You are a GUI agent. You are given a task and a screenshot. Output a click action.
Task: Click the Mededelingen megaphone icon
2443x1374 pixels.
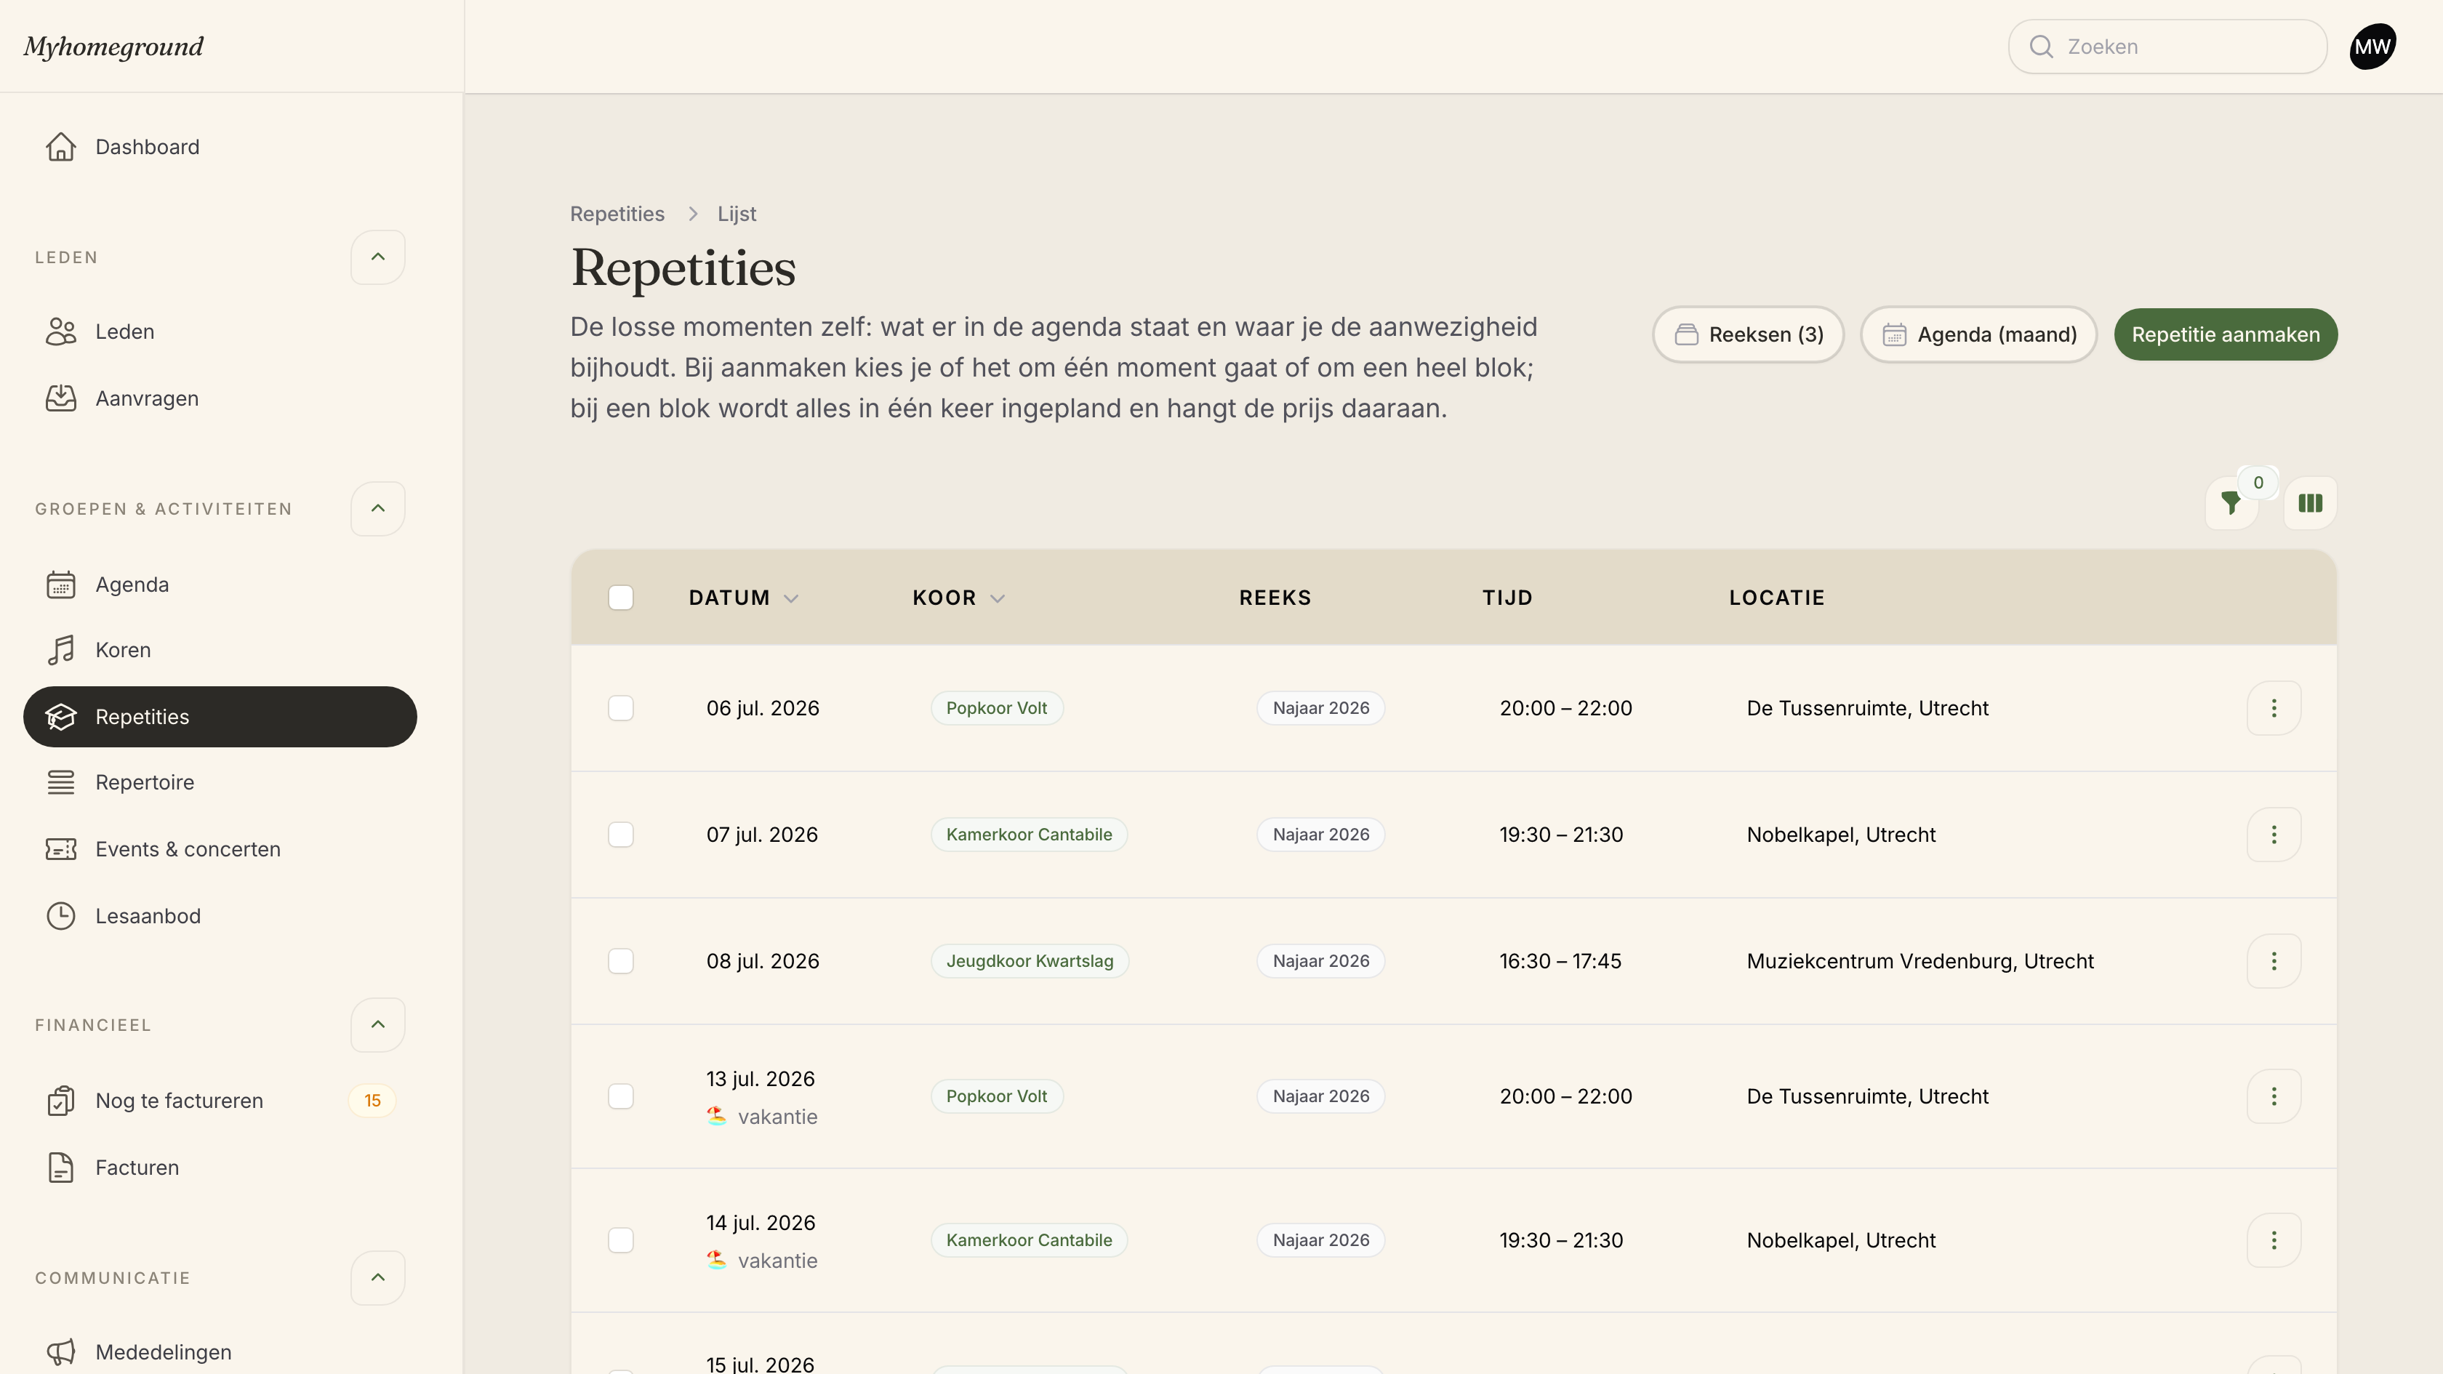coord(60,1352)
